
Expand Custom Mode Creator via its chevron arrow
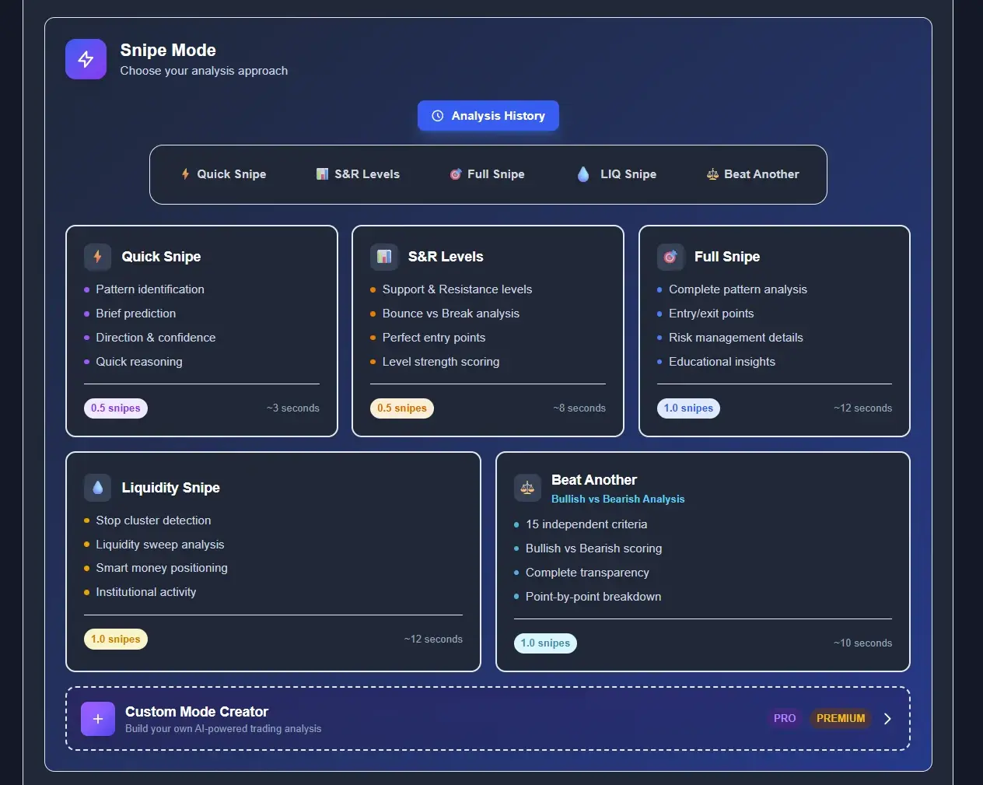[x=887, y=719]
